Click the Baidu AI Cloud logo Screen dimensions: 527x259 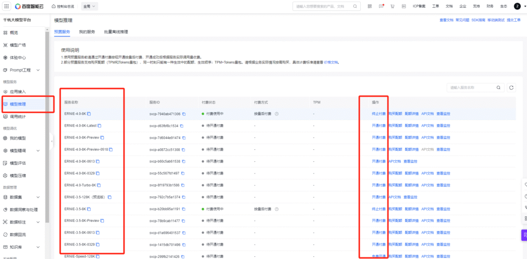(x=30, y=6)
